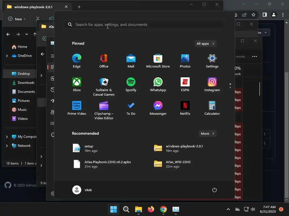Launch Spotify from Start menu
The image size is (289, 216).
[x=131, y=84]
